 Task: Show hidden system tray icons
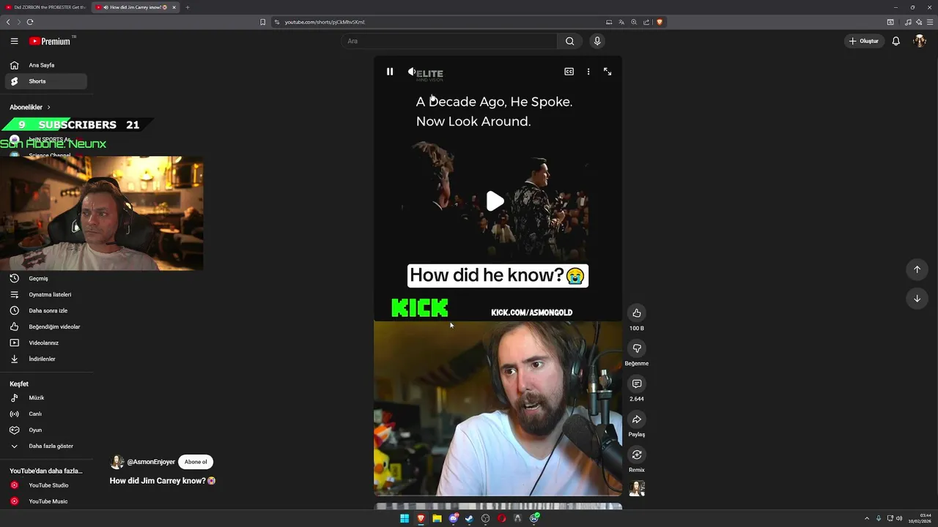pos(867,518)
